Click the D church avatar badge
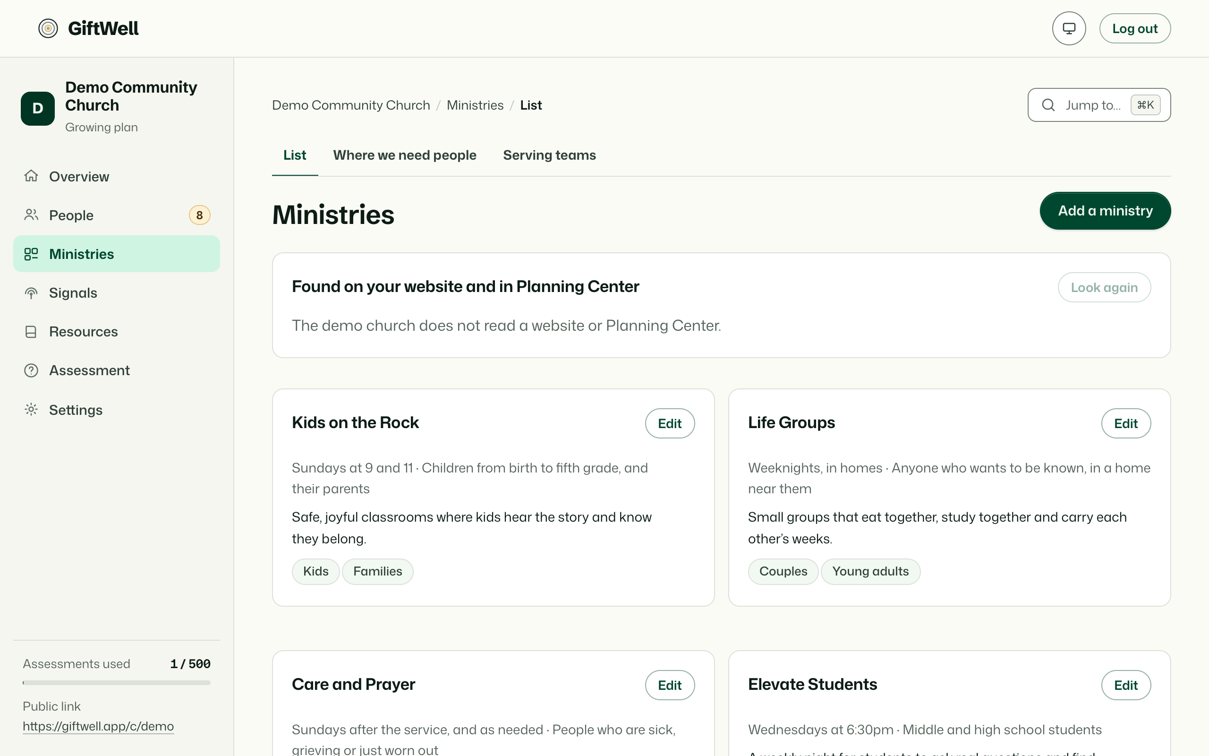Image resolution: width=1209 pixels, height=756 pixels. (37, 108)
